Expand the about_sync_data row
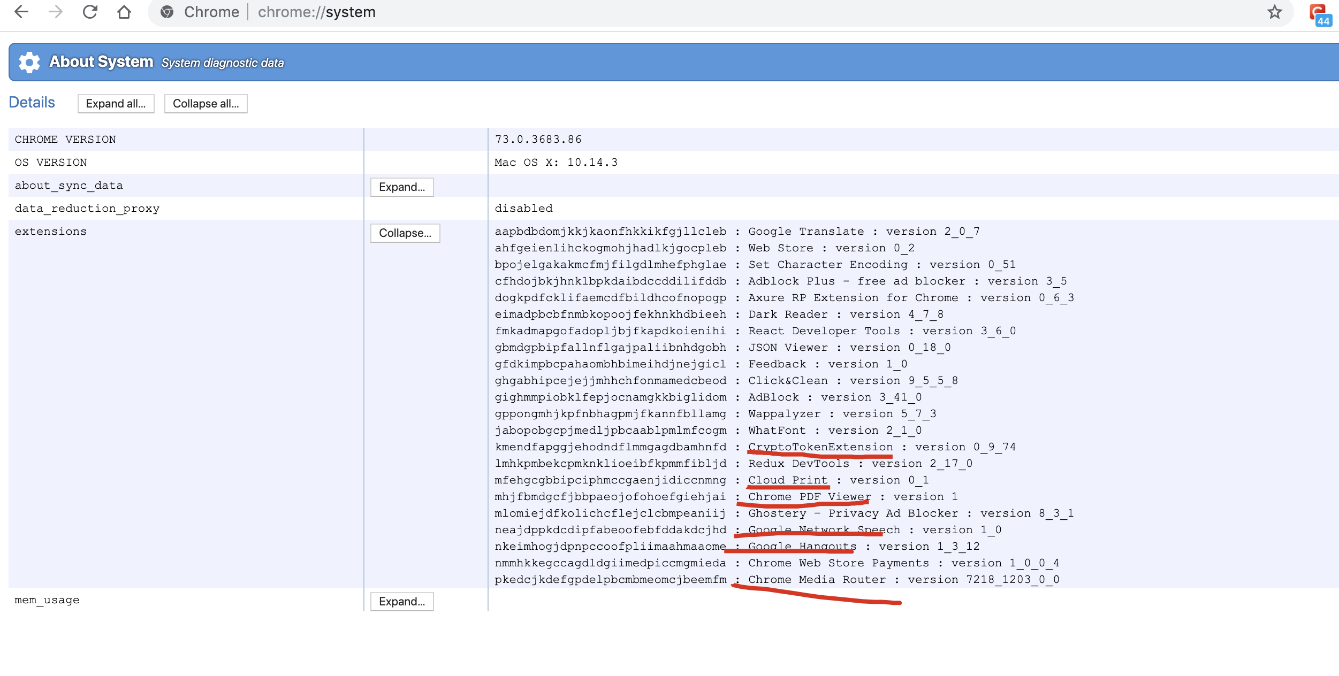This screenshot has height=676, width=1339. pyautogui.click(x=402, y=187)
